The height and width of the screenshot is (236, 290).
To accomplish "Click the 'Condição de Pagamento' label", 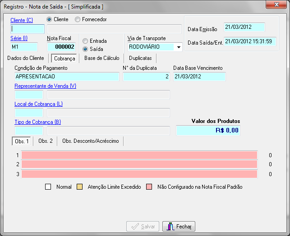I will [41, 68].
